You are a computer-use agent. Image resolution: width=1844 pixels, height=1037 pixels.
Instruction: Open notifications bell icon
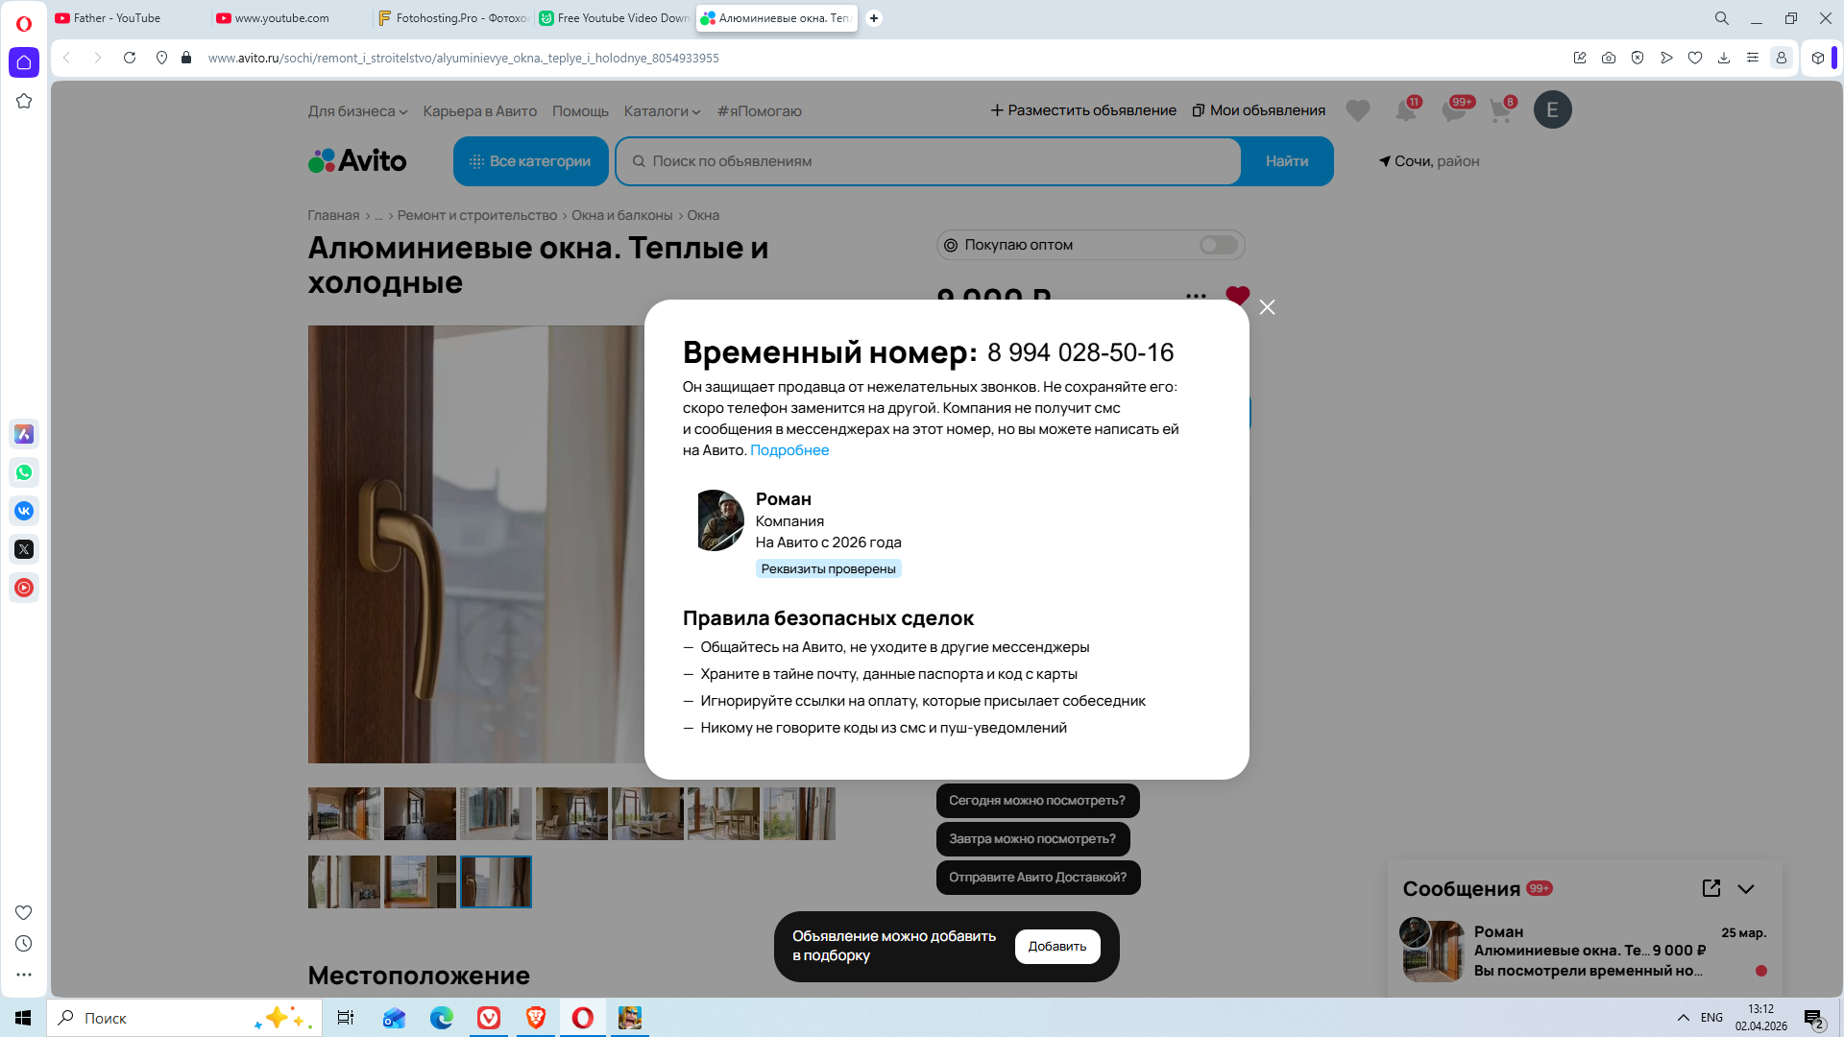tap(1405, 111)
